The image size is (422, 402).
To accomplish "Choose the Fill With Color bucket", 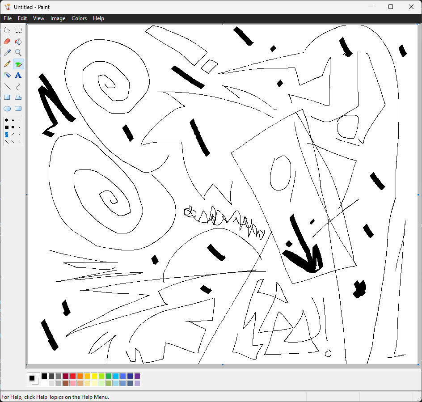I will [18, 42].
